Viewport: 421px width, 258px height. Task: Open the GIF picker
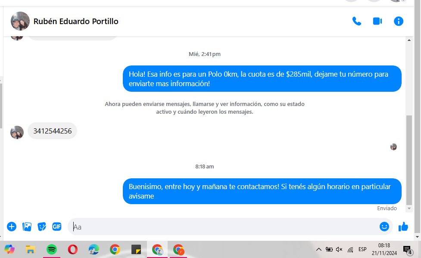[x=56, y=227]
